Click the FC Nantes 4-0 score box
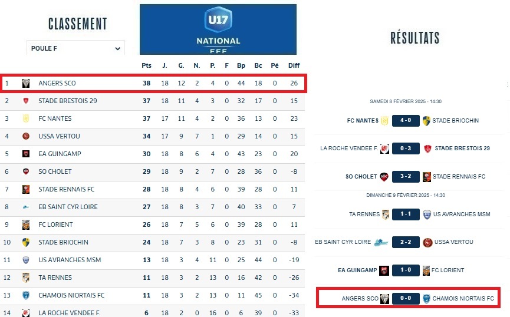510x317 pixels. [404, 121]
